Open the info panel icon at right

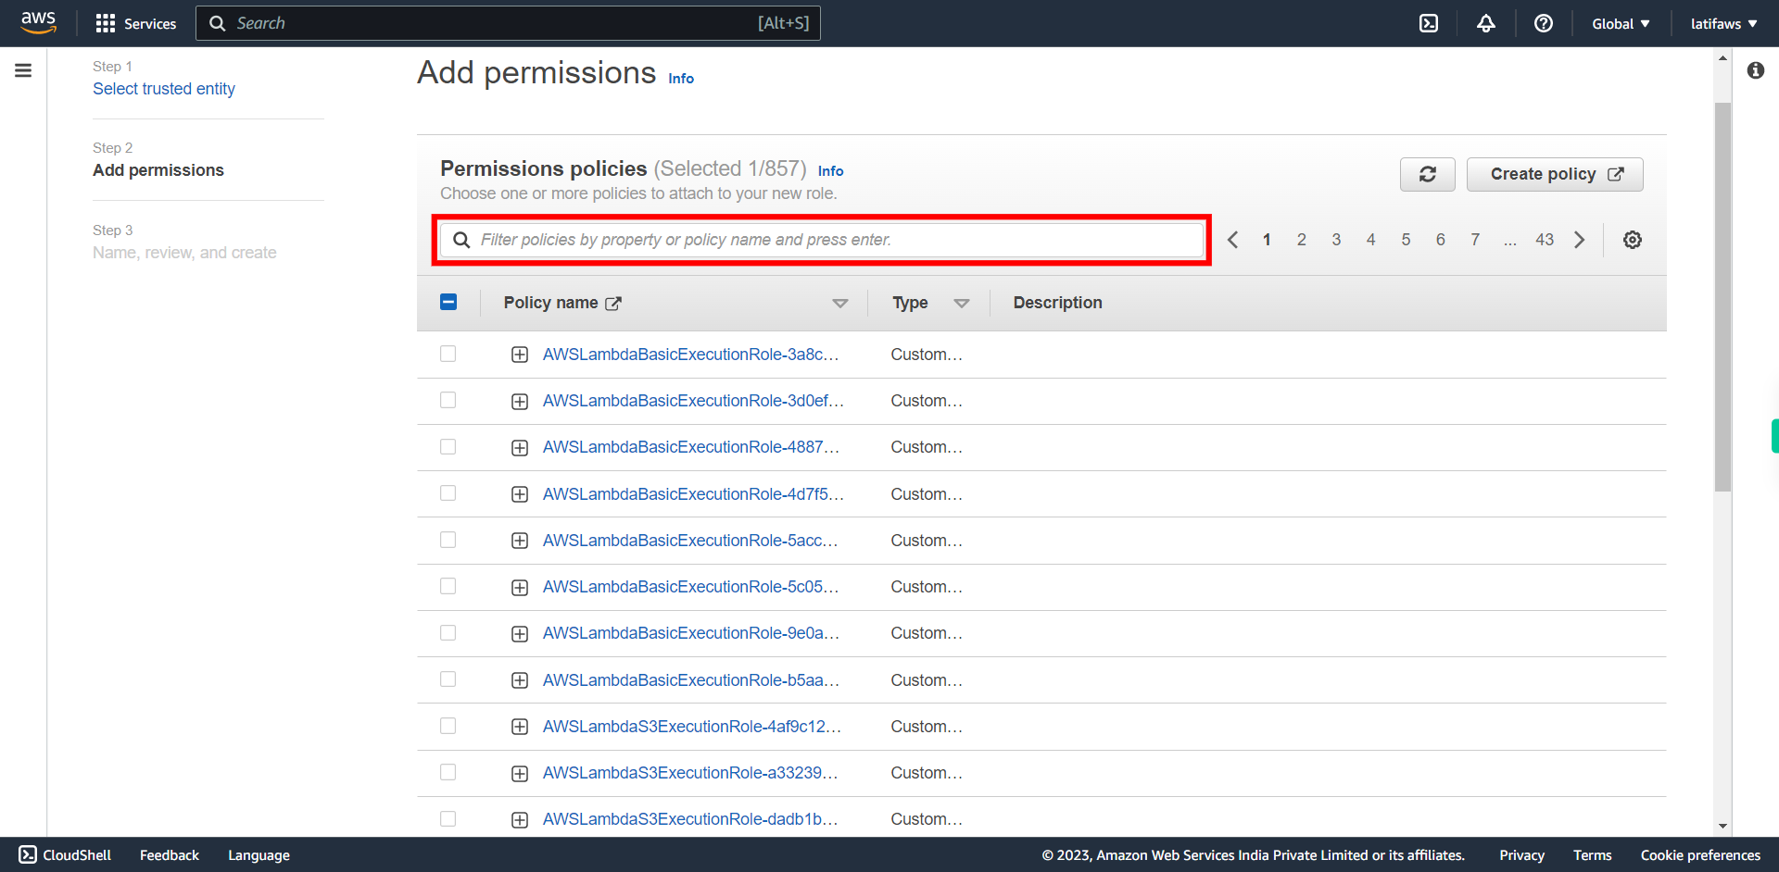tap(1756, 70)
